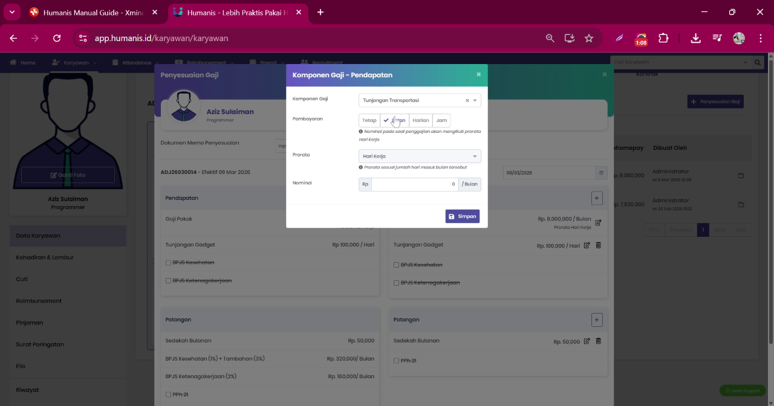The height and width of the screenshot is (406, 774).
Task: Edit the Gaji Pokok Rp. 8,000,000 entry
Action: coord(598,222)
